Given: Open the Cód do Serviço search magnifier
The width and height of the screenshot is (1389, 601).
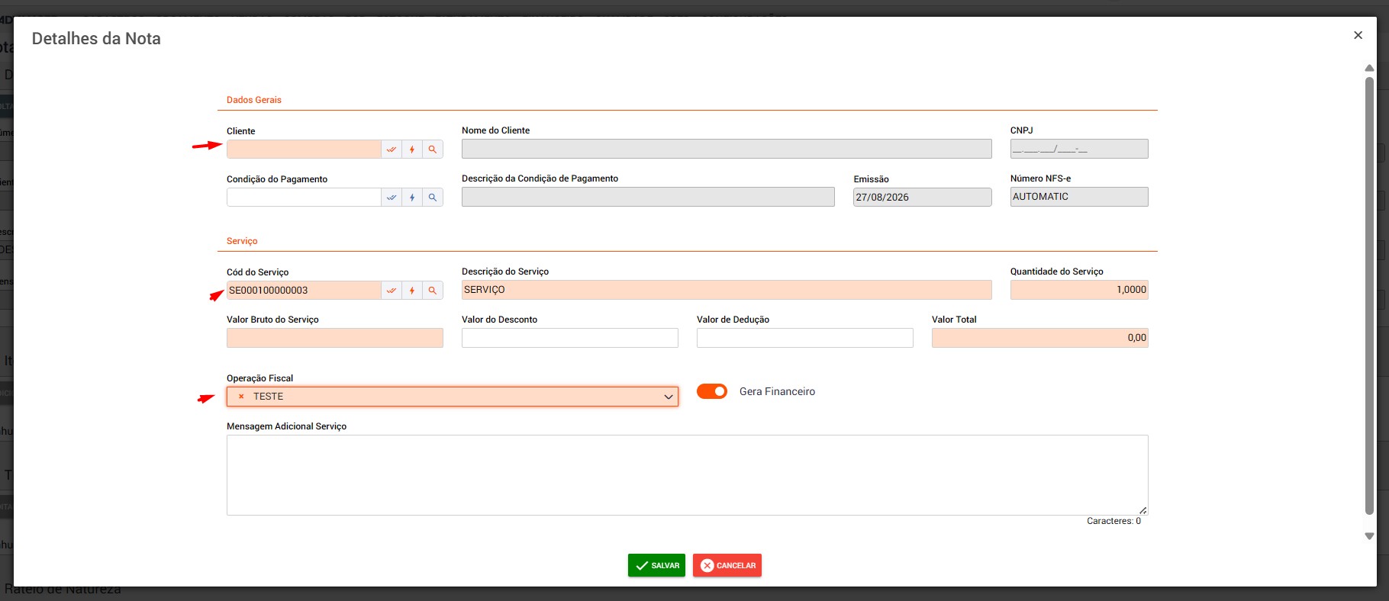Looking at the screenshot, I should (433, 291).
